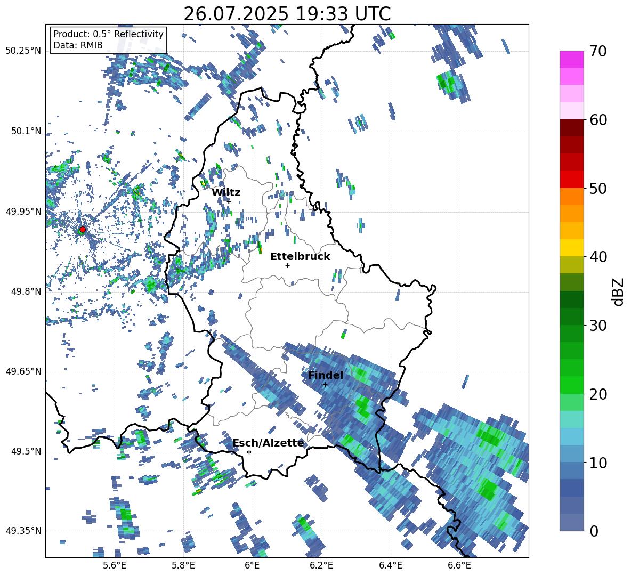Select the title '26.07.2025 19:33 UTC'
The image size is (631, 576).
[x=287, y=14]
